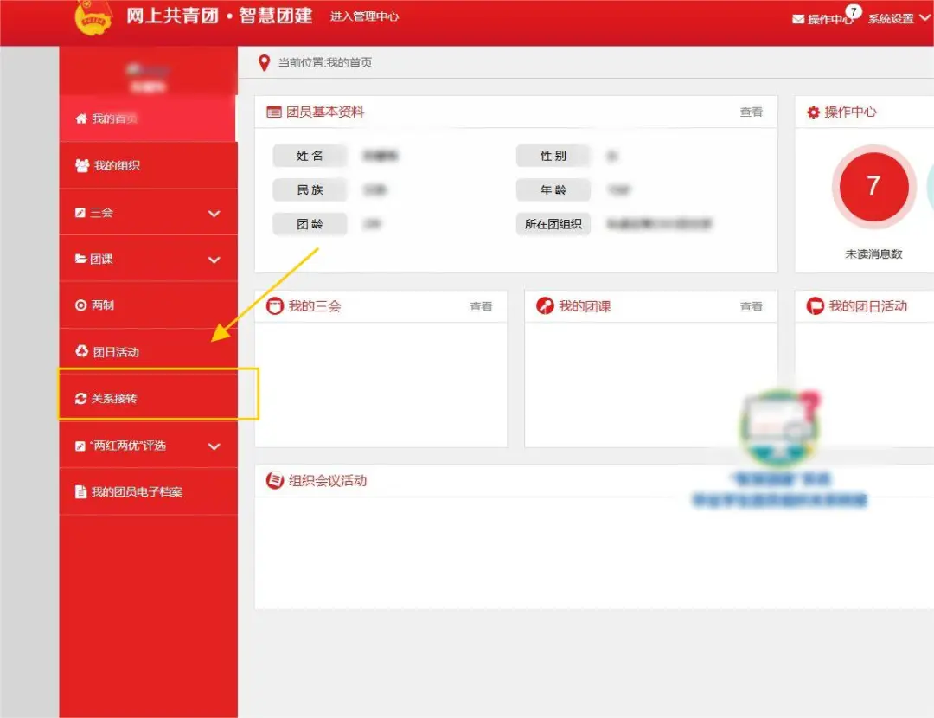
Task: Open 操作中心 in the top bar
Action: 829,19
